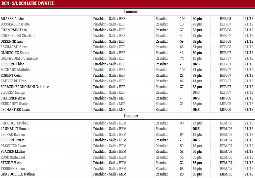Open Résultat for COURCELLES Charlotte
This screenshot has width=255, height=178.
click(162, 36)
